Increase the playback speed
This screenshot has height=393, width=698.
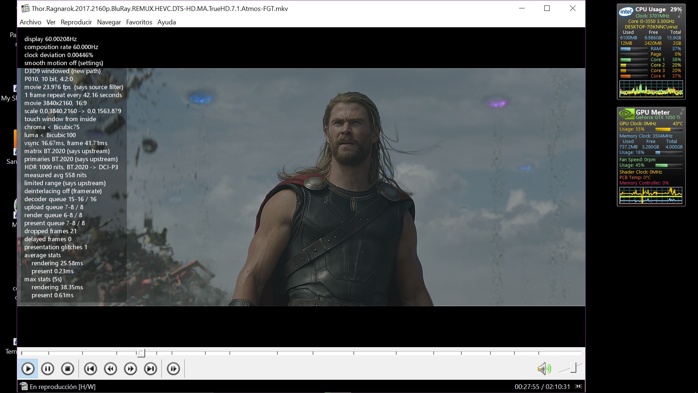(x=131, y=369)
